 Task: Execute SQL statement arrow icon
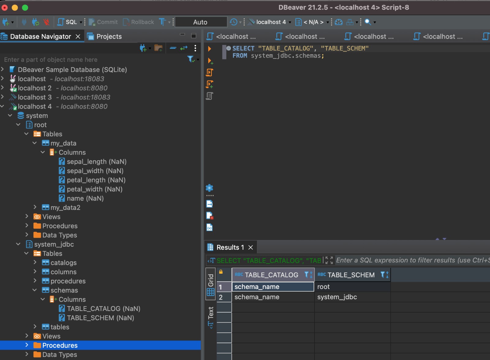point(209,49)
